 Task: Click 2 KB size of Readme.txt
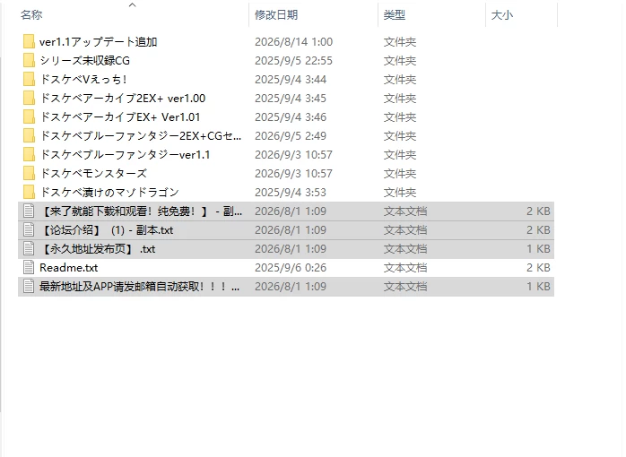[538, 267]
